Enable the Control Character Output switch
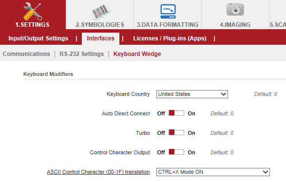This screenshot has height=182, width=286. pyautogui.click(x=176, y=152)
